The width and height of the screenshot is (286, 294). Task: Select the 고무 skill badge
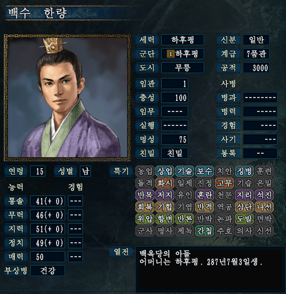pos(224,183)
